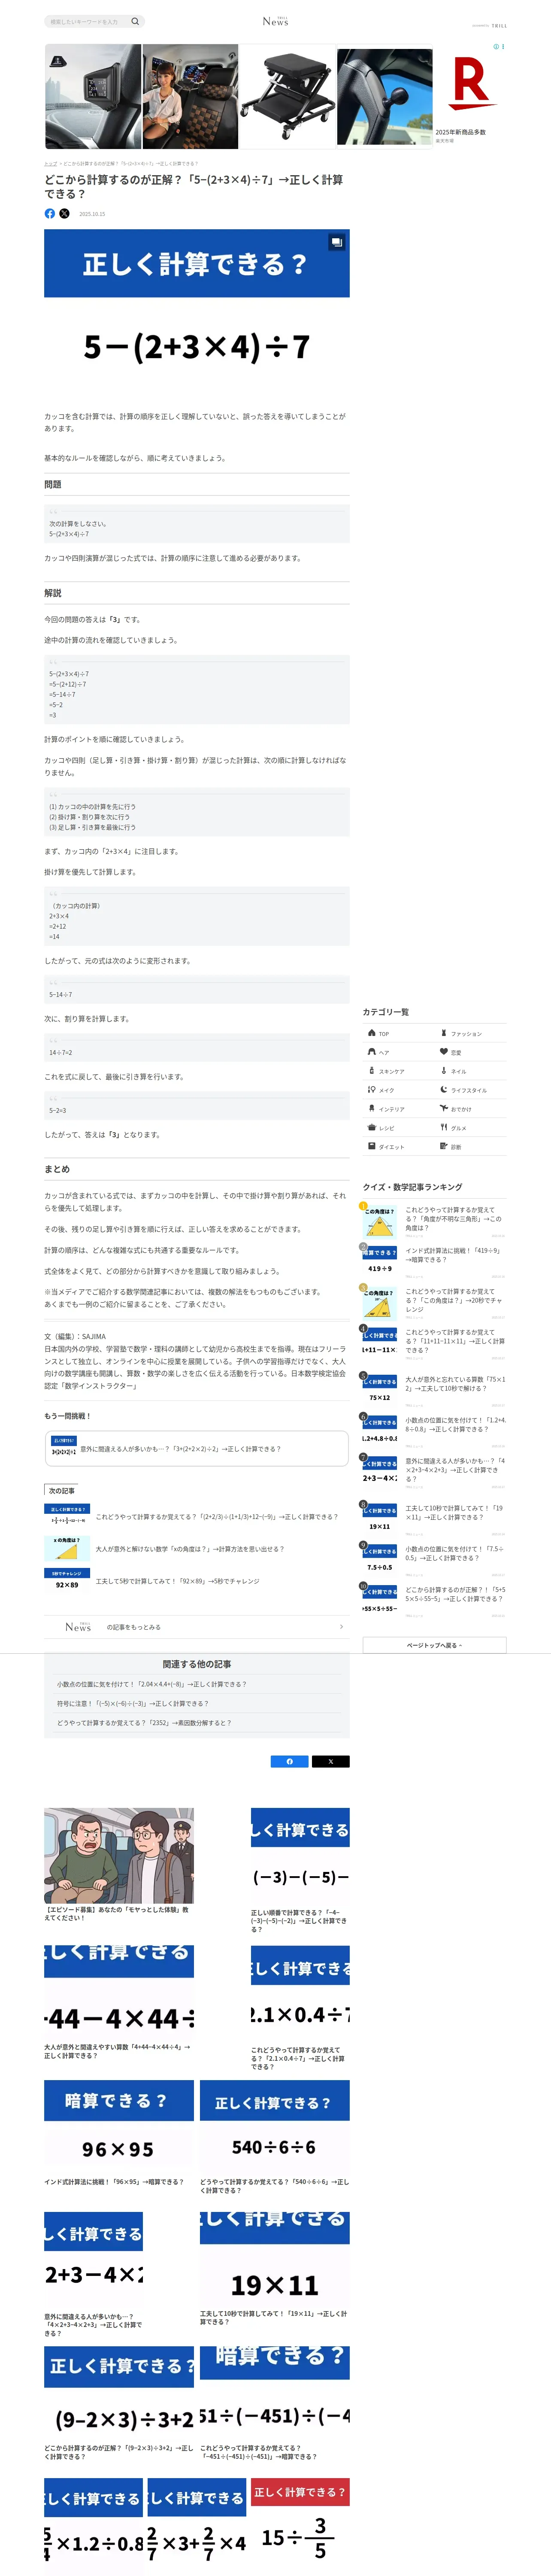This screenshot has height=2576, width=551.
Task: Open ranking 8 article 19×11
Action: 455,1512
